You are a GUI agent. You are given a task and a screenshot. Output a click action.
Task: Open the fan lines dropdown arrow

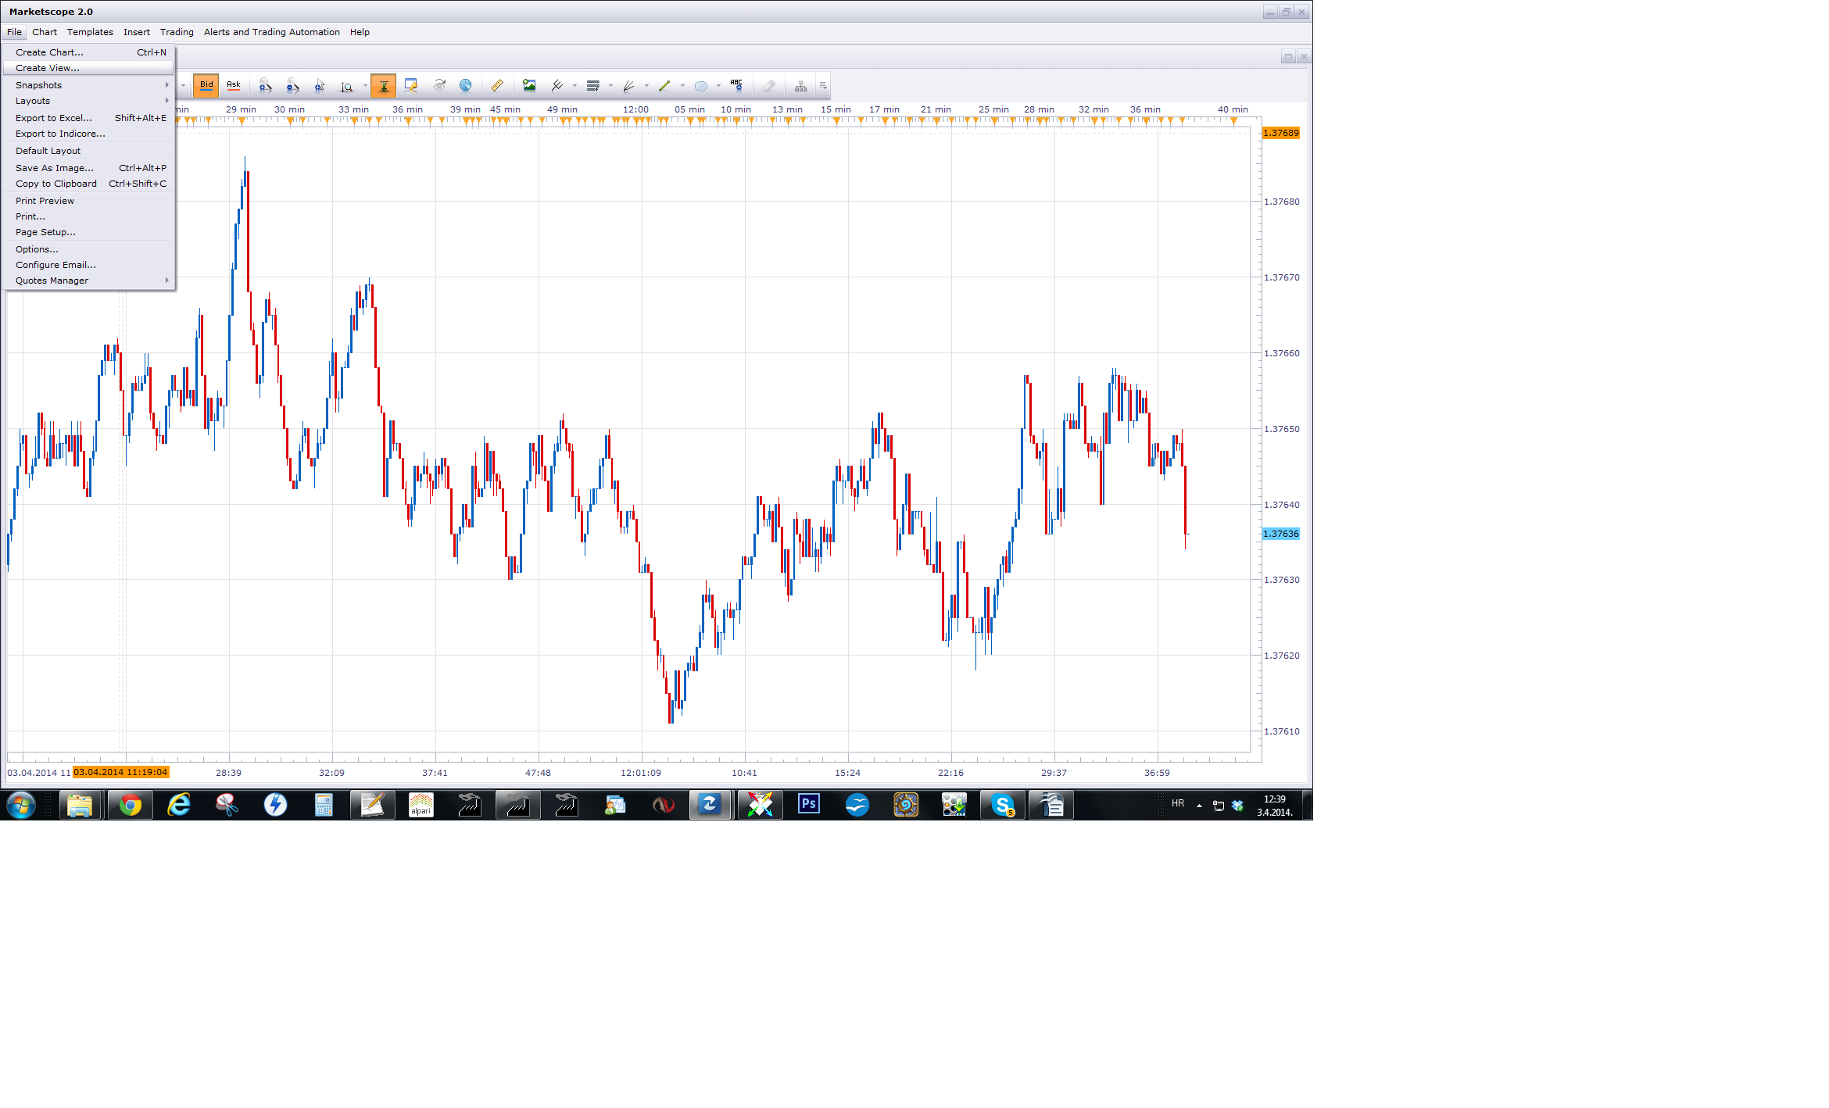tap(646, 86)
